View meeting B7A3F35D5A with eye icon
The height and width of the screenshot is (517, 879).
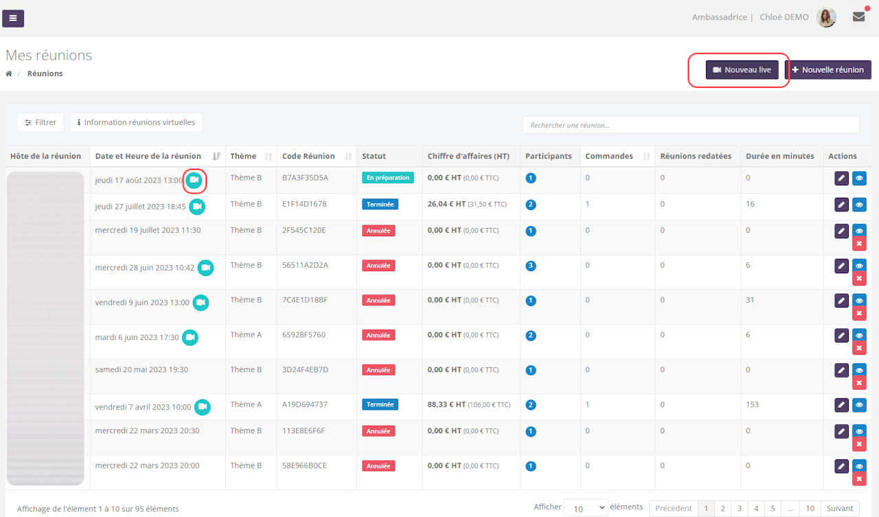coord(859,179)
